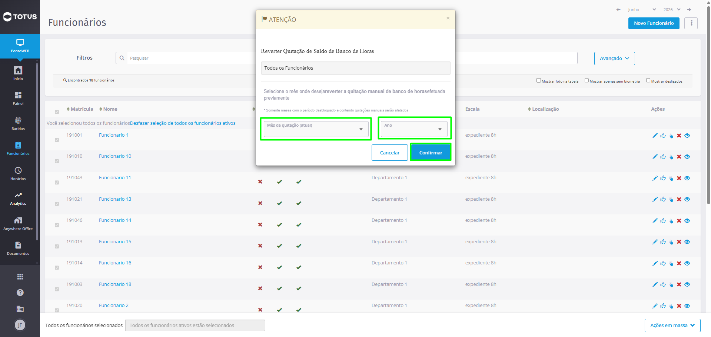The width and height of the screenshot is (711, 337).
Task: Expand Ações em massa dropdown
Action: click(x=672, y=326)
